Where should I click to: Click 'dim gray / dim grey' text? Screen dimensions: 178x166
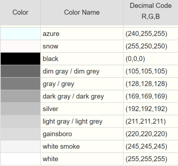(x=71, y=72)
